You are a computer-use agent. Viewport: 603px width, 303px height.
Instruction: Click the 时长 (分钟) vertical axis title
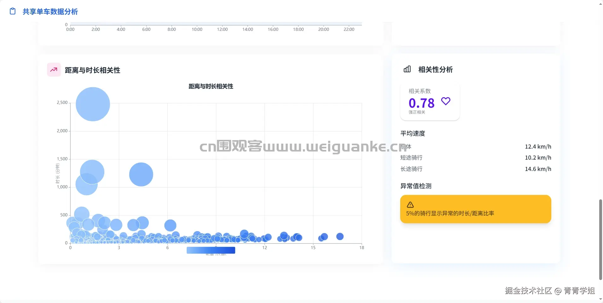pyautogui.click(x=57, y=173)
